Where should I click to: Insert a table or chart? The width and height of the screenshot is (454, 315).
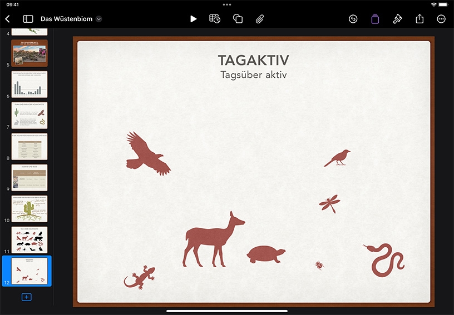[x=215, y=19]
